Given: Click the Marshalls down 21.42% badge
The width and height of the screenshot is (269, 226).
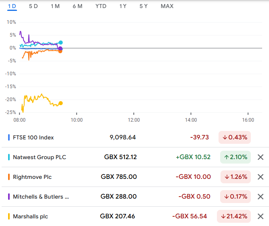Looking at the screenshot, I should click(234, 216).
